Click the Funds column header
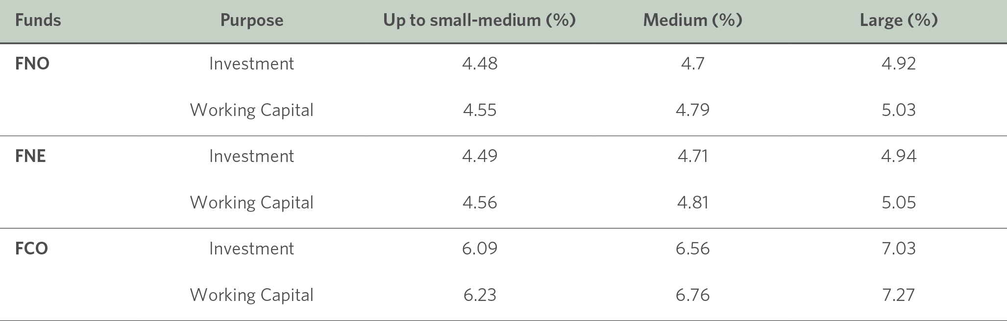This screenshot has width=1007, height=321. [x=38, y=20]
